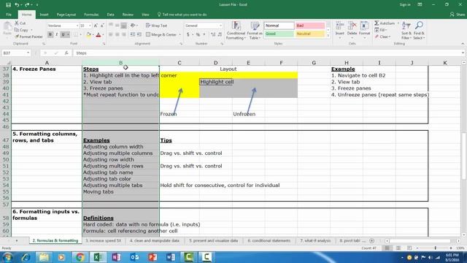This screenshot has width=467, height=263.
Task: Click the Copy icon in Clipboard group
Action: tap(17, 30)
